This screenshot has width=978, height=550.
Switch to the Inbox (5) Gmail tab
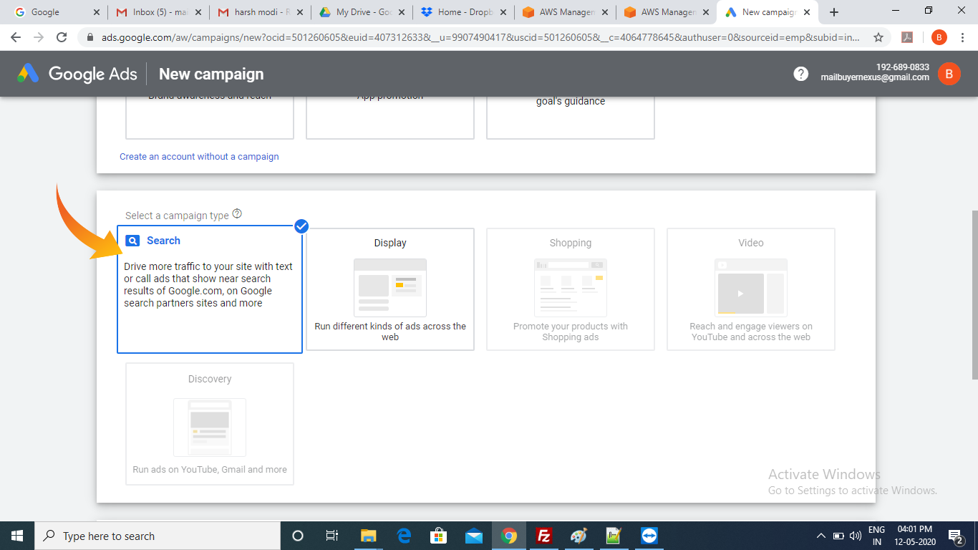coord(159,12)
